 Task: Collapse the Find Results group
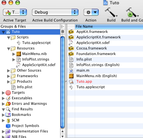click(x=4, y=110)
